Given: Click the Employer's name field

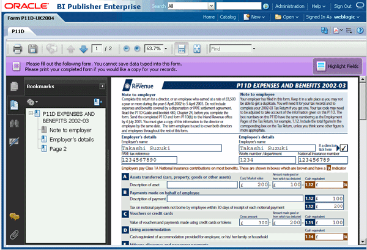Looking at the screenshot, I should tap(171, 148).
